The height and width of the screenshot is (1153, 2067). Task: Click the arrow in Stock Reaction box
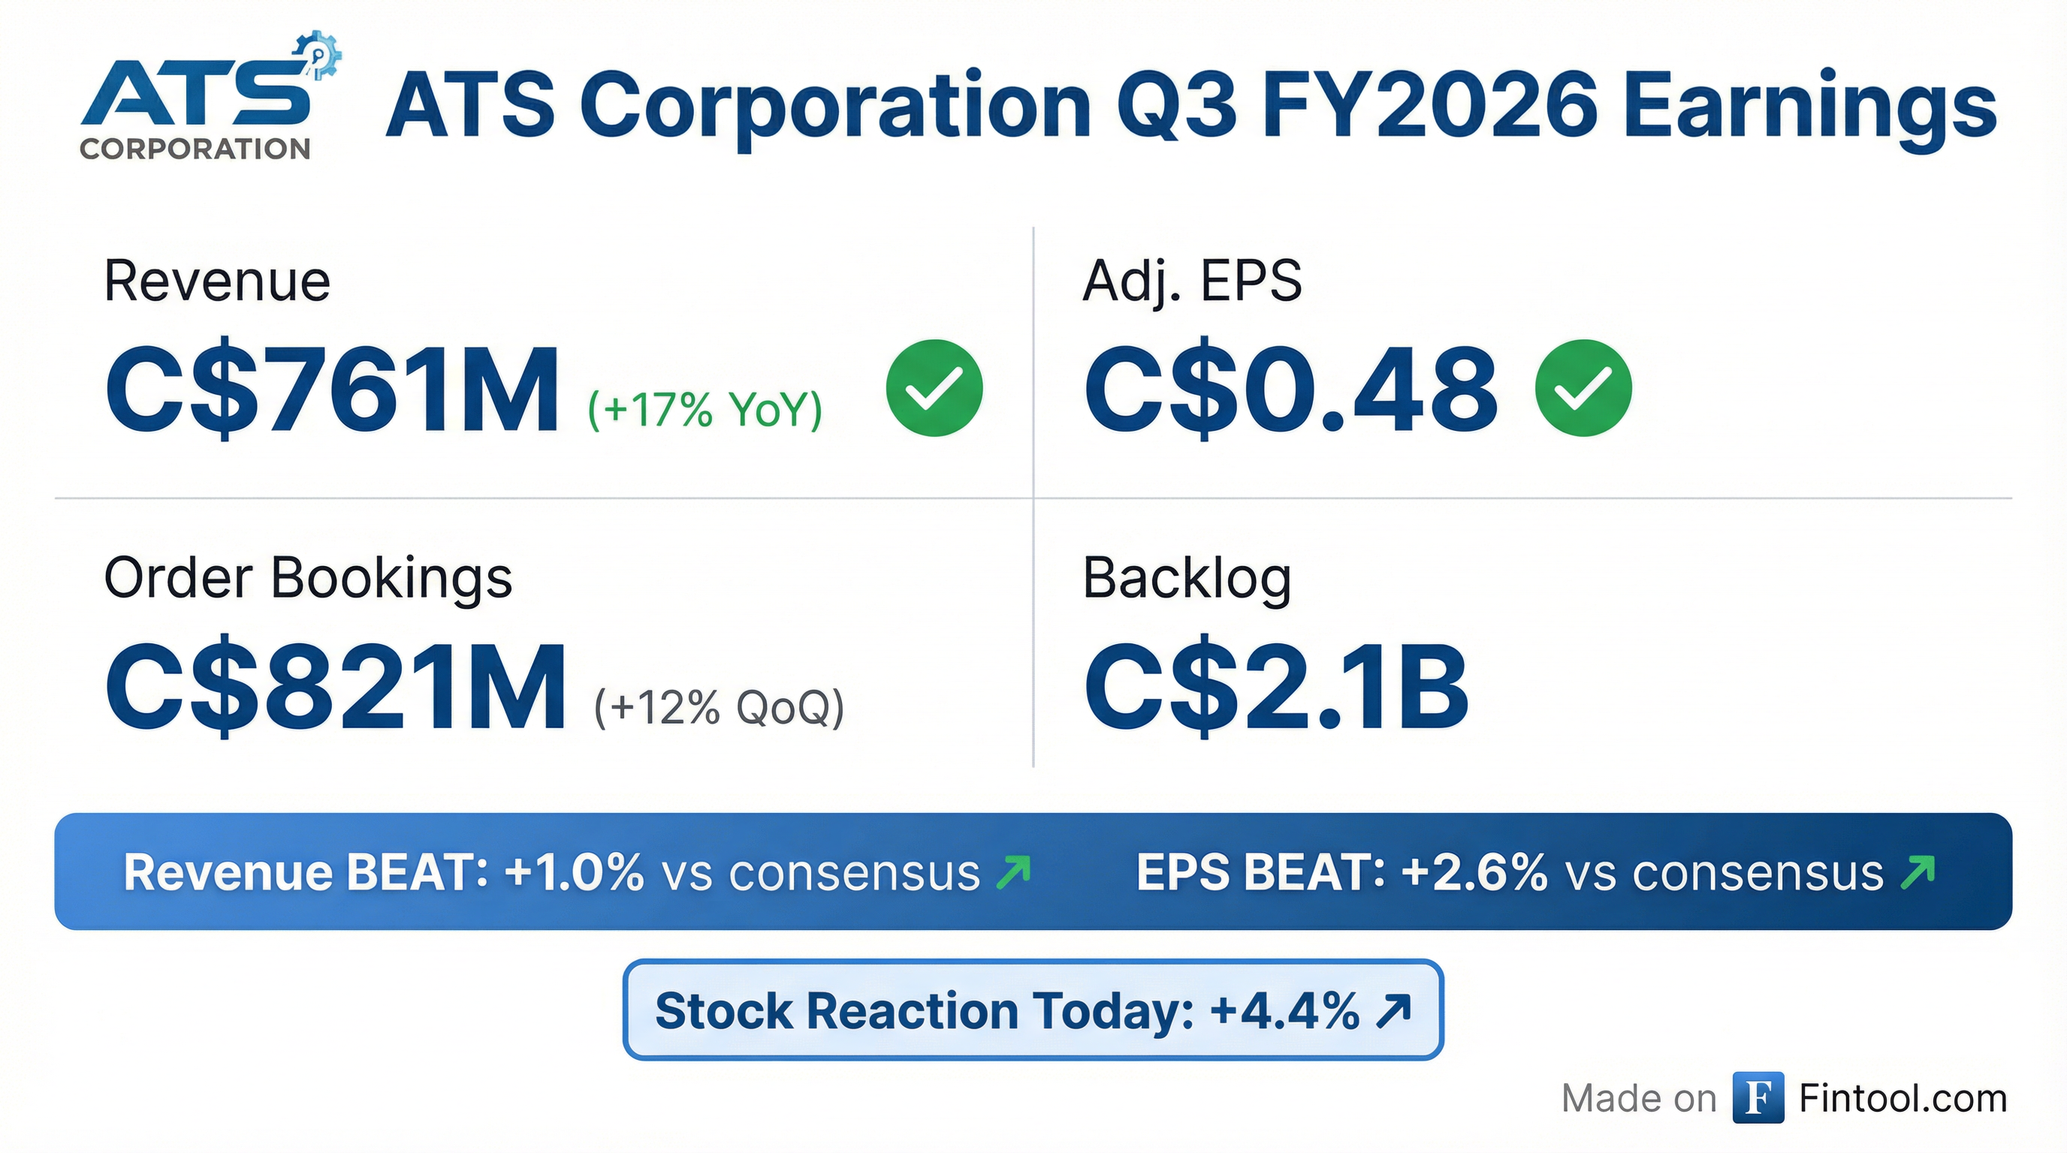[x=1393, y=1010]
